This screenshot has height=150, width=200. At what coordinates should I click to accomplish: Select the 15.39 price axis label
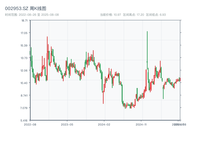pos(24,45)
